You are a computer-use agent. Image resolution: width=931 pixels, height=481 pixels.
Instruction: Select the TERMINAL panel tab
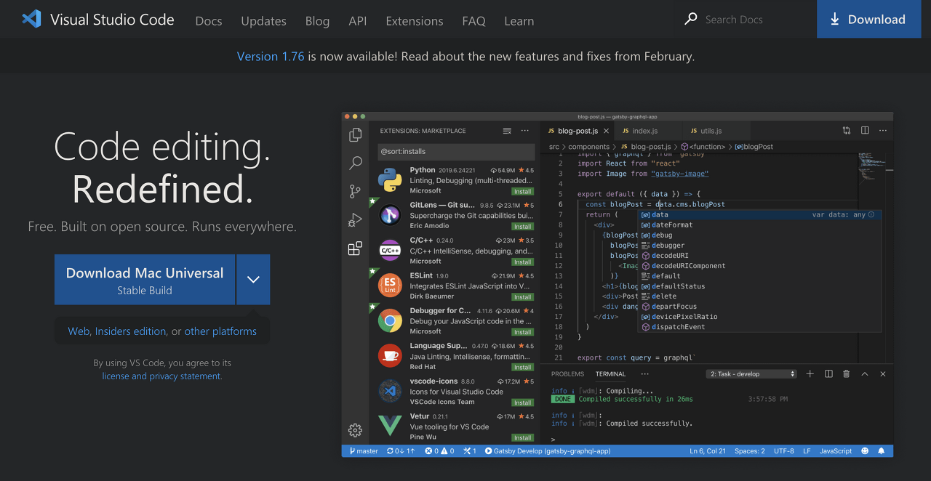coord(610,374)
